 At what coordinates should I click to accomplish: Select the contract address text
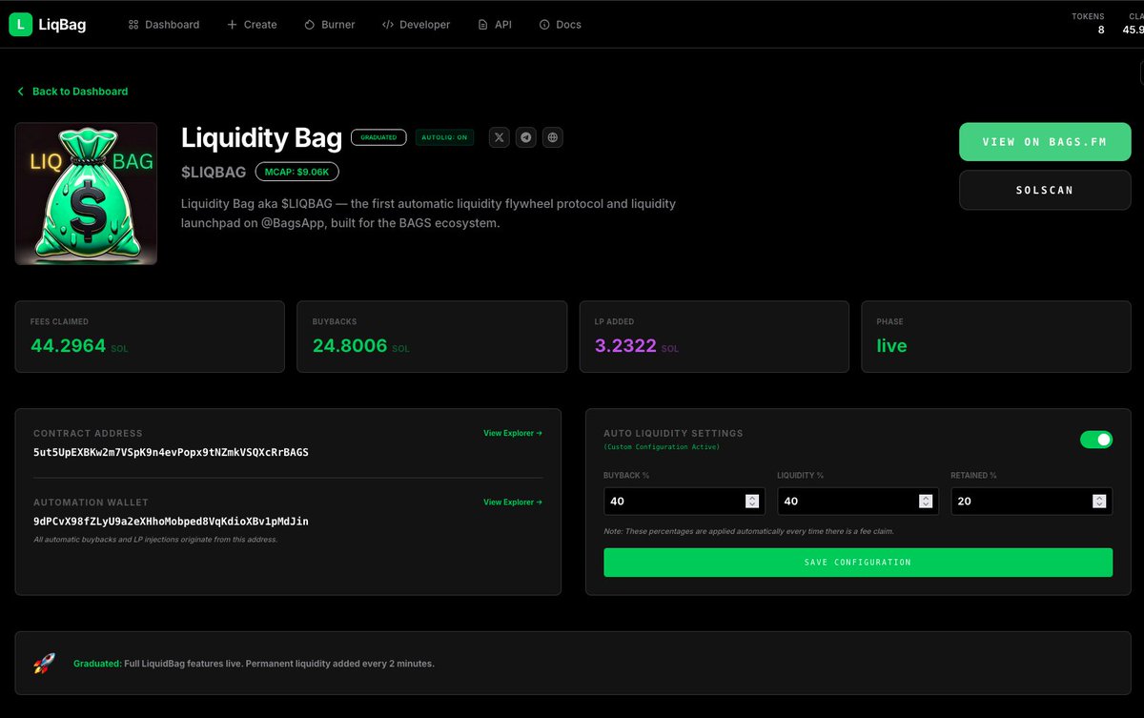click(x=171, y=452)
